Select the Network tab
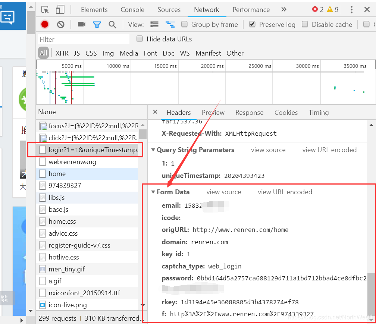Viewport: 376px width, 324px height. 207,10
